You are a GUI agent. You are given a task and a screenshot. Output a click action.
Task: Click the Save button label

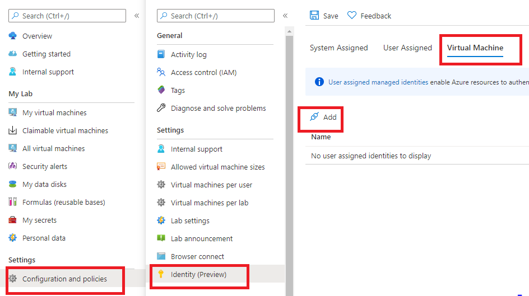pos(331,16)
